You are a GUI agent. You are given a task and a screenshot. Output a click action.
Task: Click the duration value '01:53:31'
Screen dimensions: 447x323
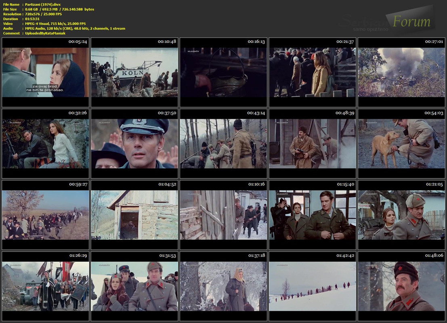point(32,19)
